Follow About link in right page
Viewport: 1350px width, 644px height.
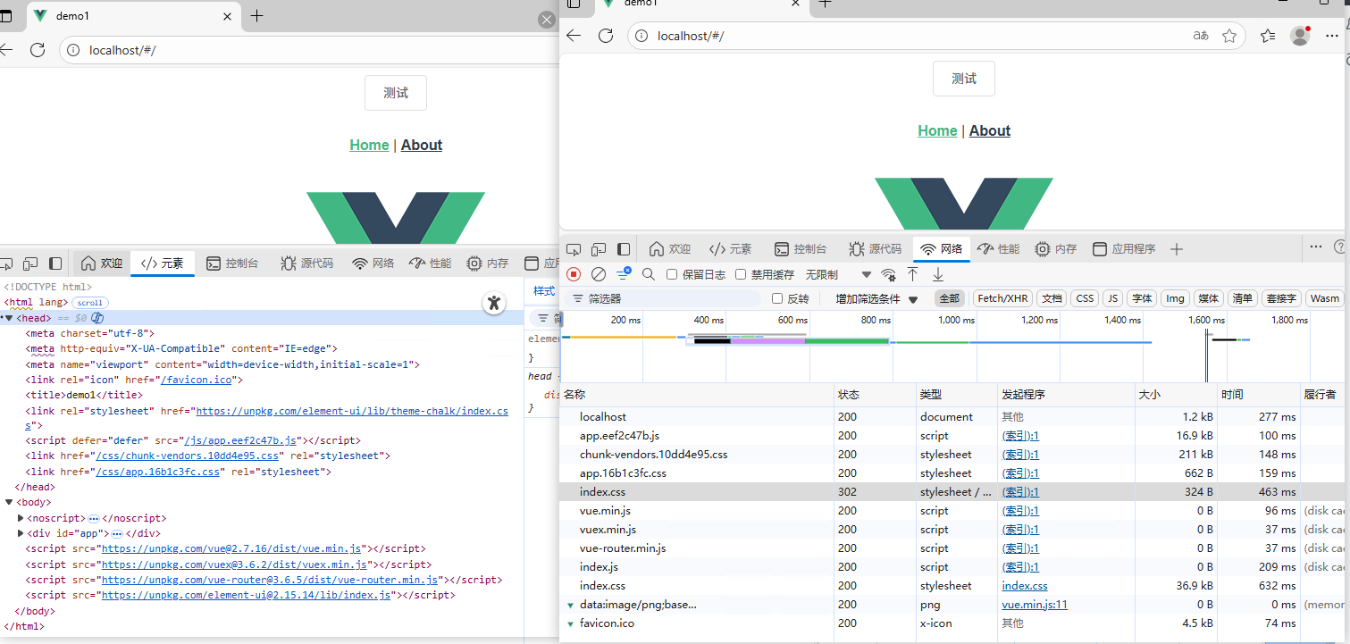pos(990,130)
